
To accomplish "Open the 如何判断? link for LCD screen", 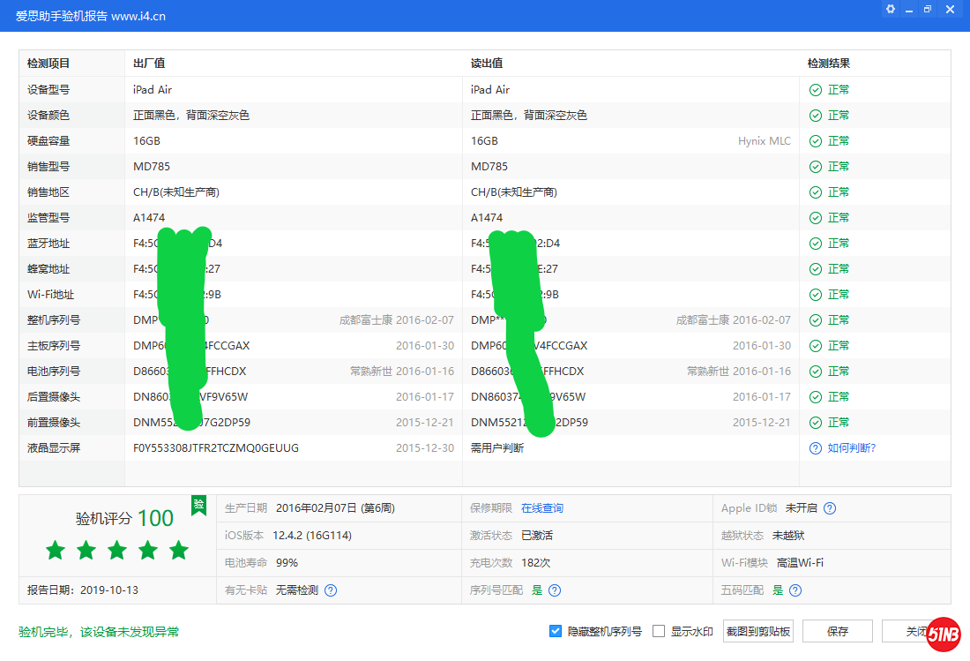I will pyautogui.click(x=851, y=448).
